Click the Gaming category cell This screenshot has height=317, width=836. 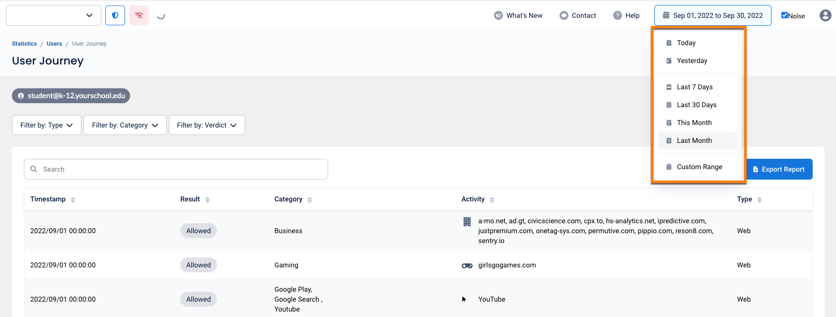coord(286,265)
